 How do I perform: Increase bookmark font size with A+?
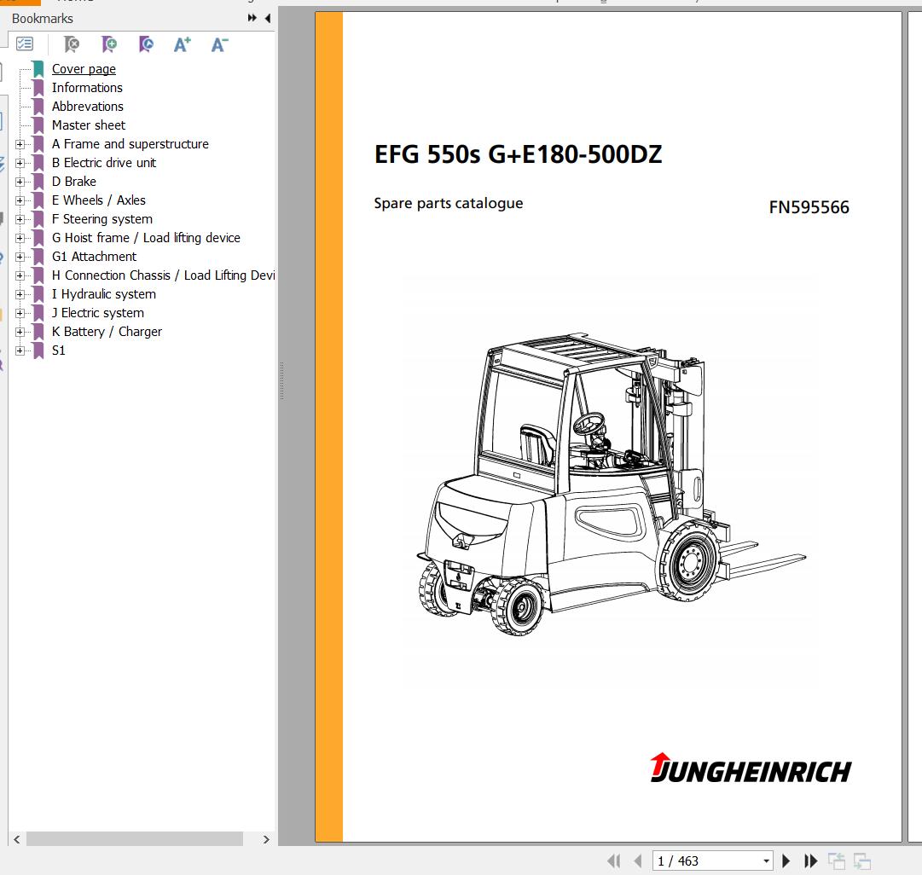pos(183,44)
